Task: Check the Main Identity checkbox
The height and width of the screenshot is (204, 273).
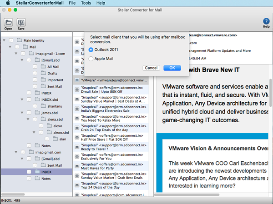Action: click(11, 40)
